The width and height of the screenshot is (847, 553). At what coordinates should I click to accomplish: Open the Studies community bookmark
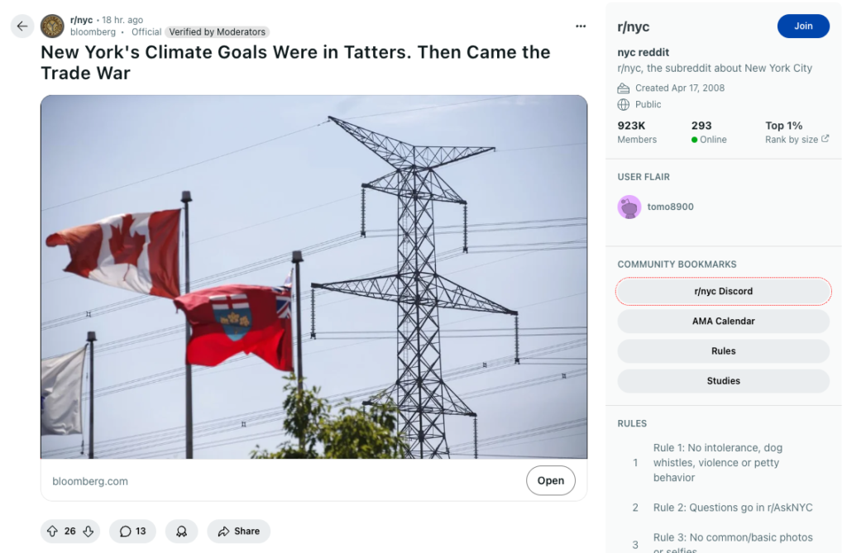coord(723,380)
